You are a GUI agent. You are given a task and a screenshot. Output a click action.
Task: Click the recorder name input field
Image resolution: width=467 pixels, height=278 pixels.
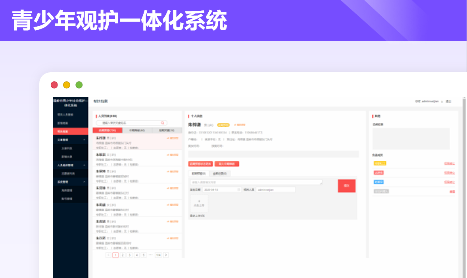coord(275,189)
